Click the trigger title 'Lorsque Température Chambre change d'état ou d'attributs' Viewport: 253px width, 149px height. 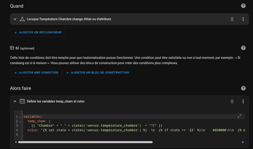[69, 19]
